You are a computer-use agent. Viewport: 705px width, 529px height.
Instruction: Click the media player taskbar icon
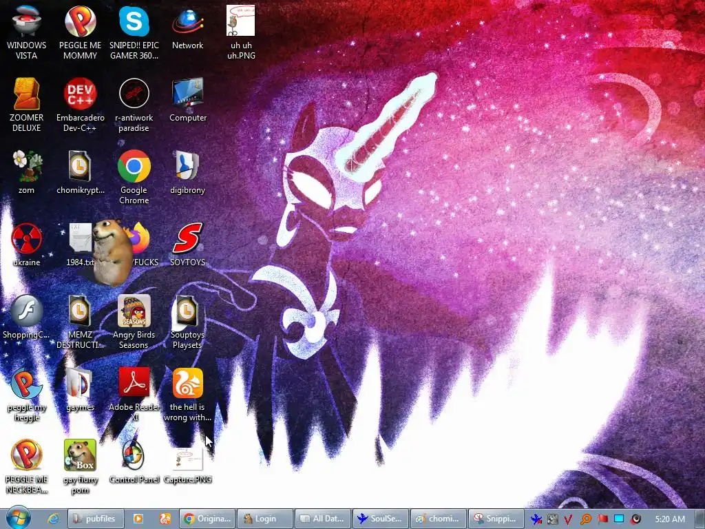138,519
